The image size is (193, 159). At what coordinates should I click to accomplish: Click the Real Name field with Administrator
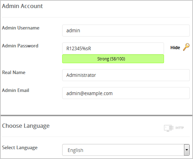(x=126, y=75)
